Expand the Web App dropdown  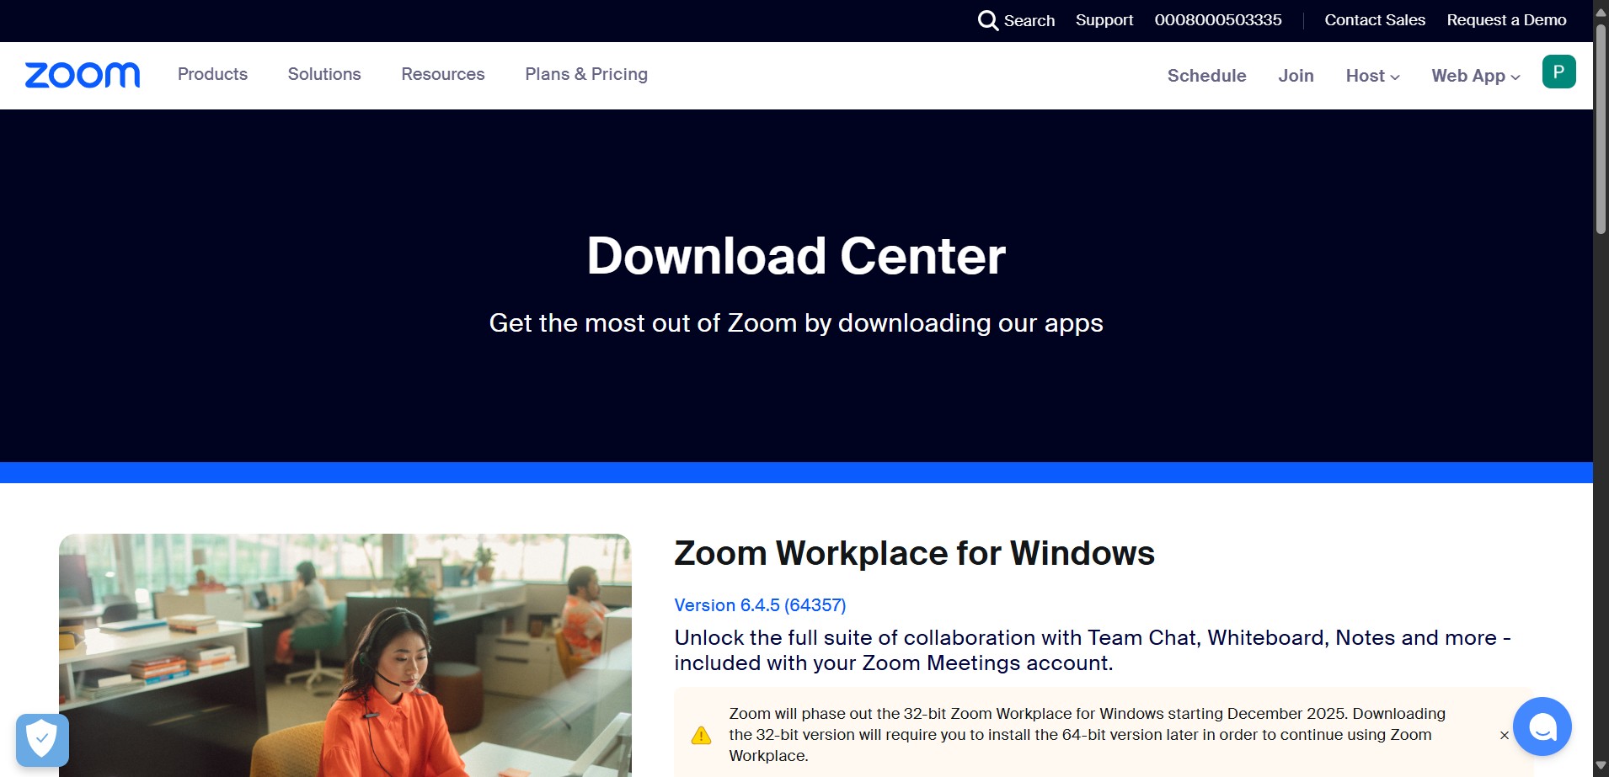1475,76
